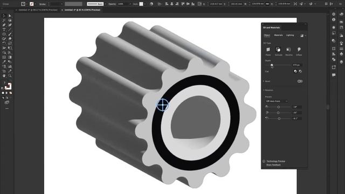Switch to the Untitled-3 document tab

[38, 10]
